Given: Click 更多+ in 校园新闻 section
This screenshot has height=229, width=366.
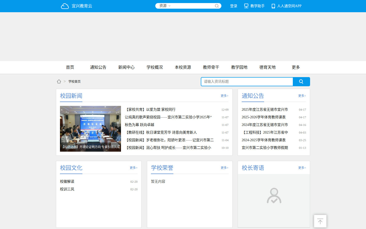Looking at the screenshot, I should coord(224,96).
